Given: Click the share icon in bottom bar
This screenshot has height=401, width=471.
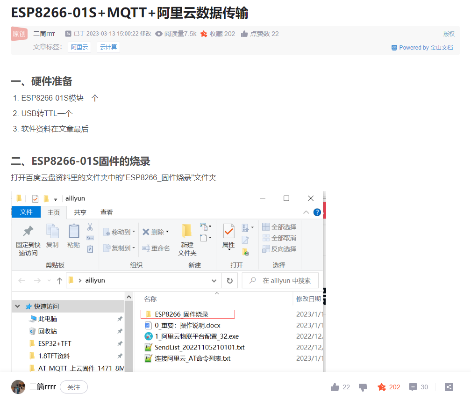Looking at the screenshot, I should point(449,387).
